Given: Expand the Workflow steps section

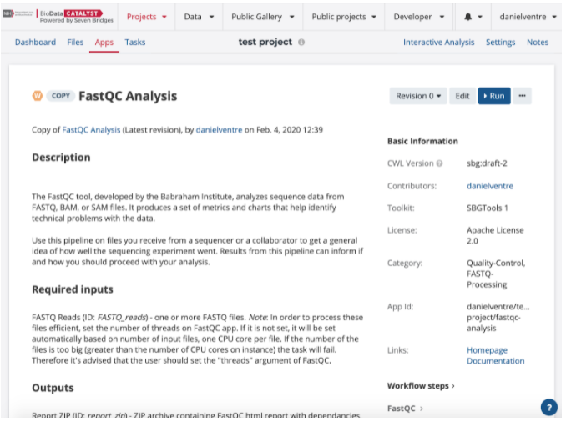Looking at the screenshot, I should [421, 386].
